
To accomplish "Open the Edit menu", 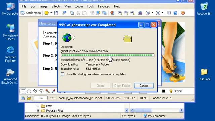I will click(x=33, y=6).
